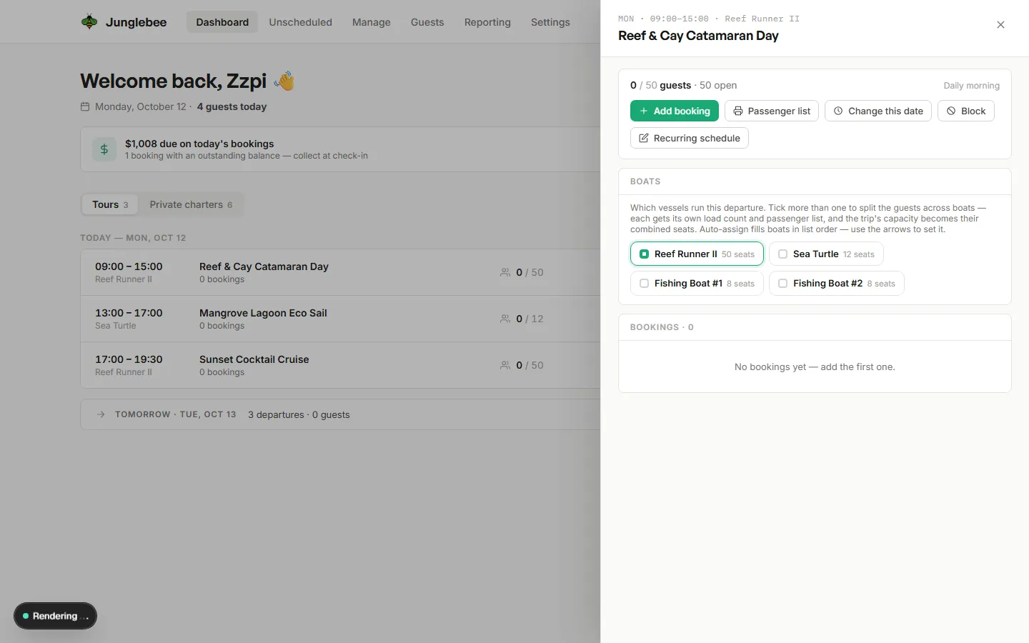1029x643 pixels.
Task: Click the Rendering status indicator
Action: (x=55, y=616)
